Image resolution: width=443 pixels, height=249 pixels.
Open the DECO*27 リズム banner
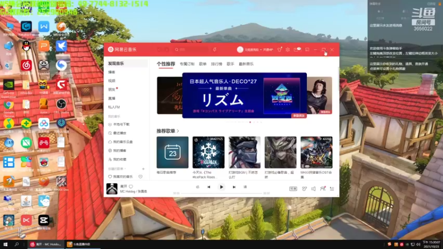click(245, 95)
